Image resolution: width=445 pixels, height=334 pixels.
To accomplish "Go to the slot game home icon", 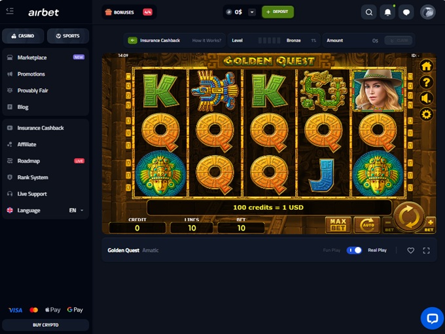I will click(x=426, y=66).
